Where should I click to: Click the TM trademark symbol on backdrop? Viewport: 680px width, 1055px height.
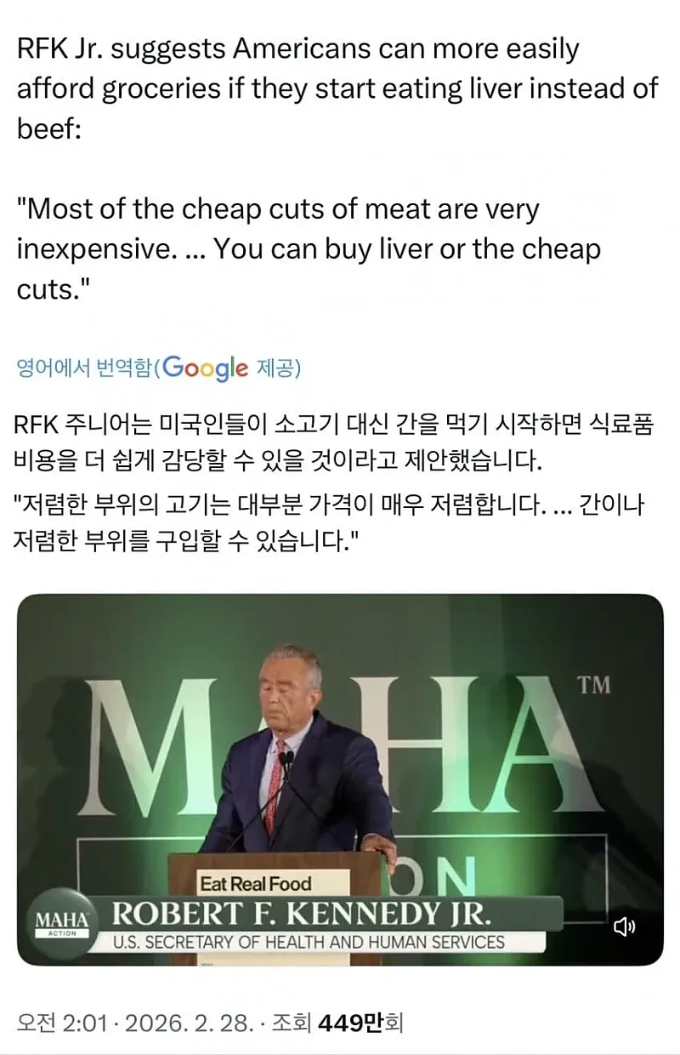[594, 685]
